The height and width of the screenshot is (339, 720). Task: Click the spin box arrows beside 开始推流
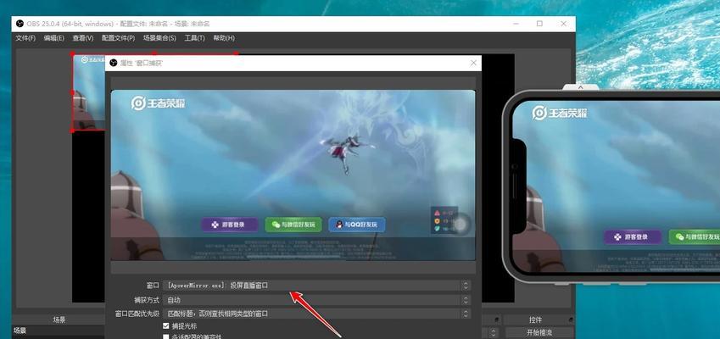[x=494, y=332]
